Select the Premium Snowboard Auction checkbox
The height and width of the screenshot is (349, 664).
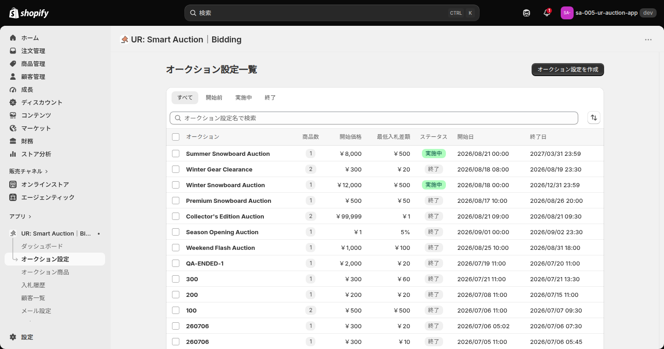pos(176,201)
